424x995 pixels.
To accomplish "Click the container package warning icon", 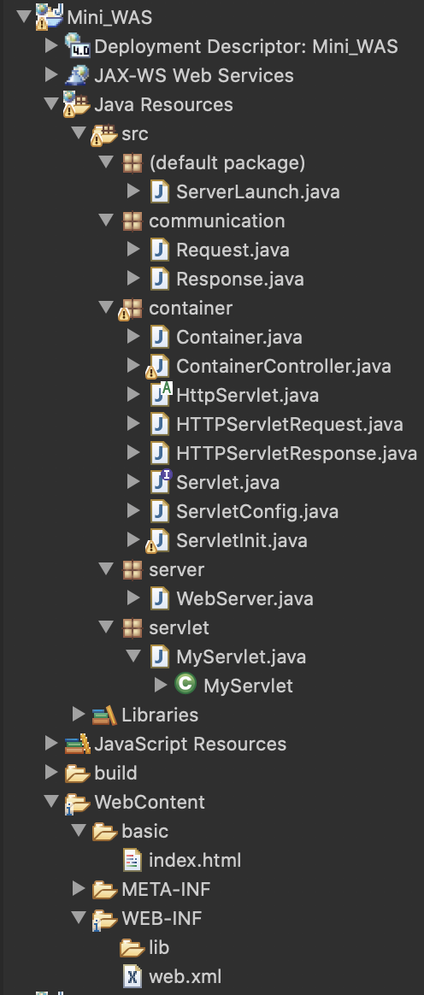I will (131, 309).
